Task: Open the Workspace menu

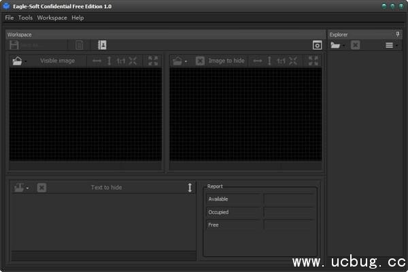Action: [x=52, y=18]
